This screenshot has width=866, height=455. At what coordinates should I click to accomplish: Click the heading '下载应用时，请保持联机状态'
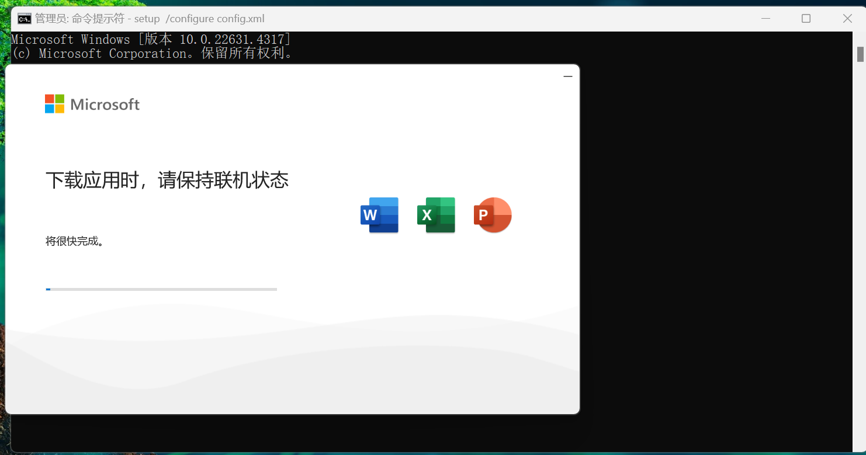coord(167,180)
